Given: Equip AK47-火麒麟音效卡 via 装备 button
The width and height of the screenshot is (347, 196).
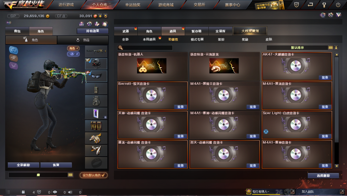Looking at the screenshot, I should click(325, 77).
